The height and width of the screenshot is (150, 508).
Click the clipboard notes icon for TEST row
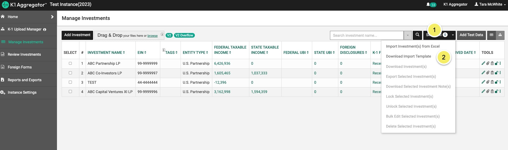492,82
